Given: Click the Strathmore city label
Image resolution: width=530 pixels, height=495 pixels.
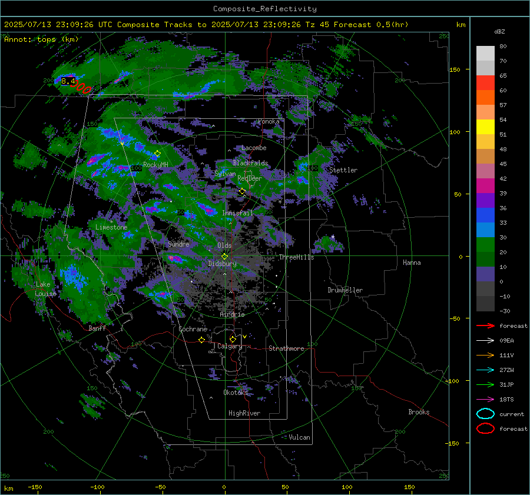Looking at the screenshot, I should click(x=286, y=348).
